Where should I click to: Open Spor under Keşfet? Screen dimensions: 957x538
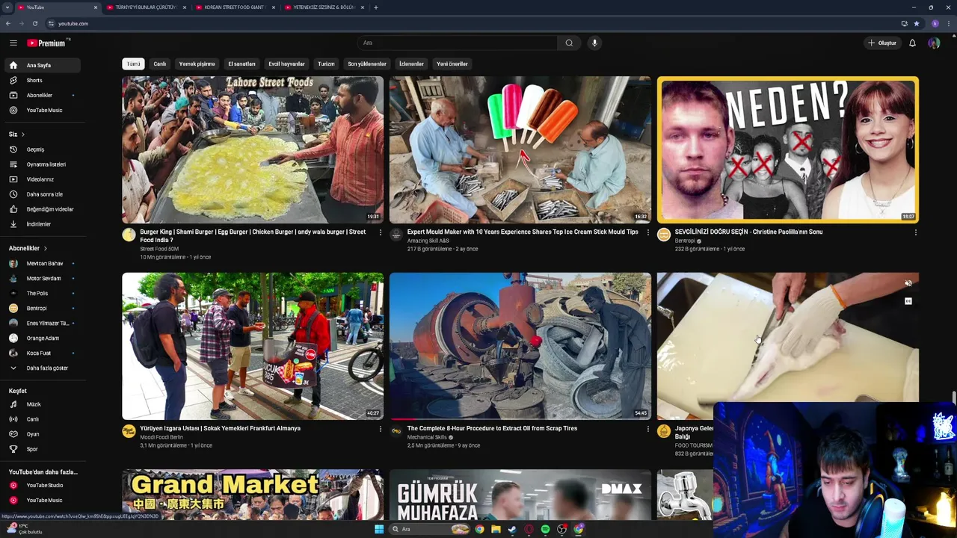[x=41, y=449]
